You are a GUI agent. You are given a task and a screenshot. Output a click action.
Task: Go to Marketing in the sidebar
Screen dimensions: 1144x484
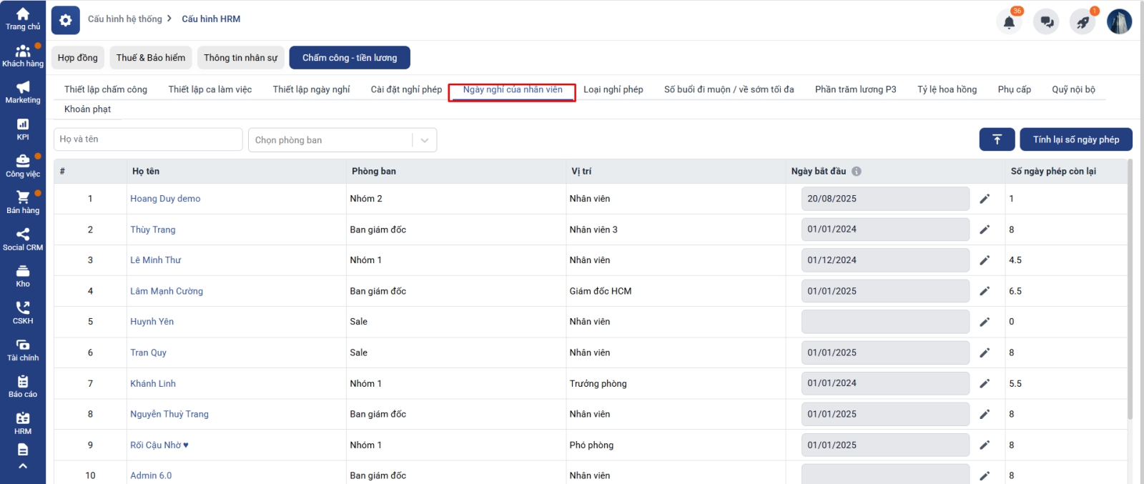[23, 92]
